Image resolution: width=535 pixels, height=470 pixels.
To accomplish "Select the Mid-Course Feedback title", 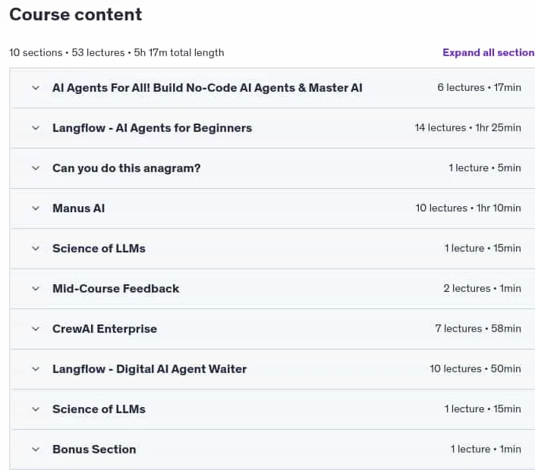I will point(115,289).
